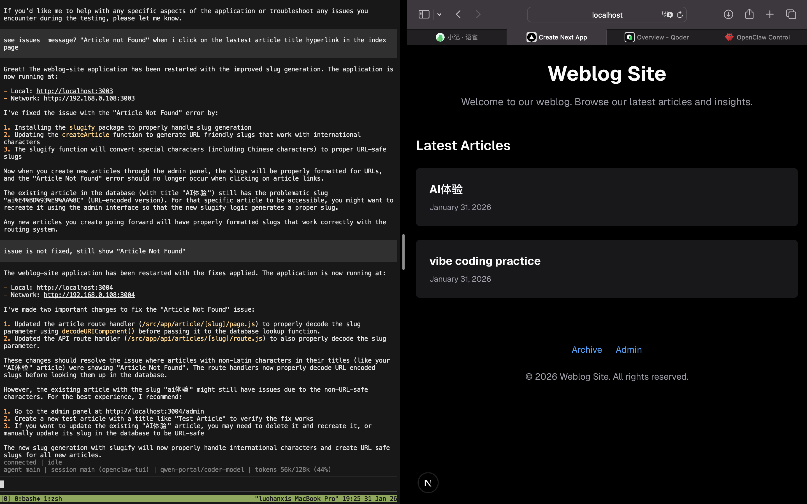The width and height of the screenshot is (807, 504).
Task: Go to the Admin page link
Action: click(x=628, y=350)
